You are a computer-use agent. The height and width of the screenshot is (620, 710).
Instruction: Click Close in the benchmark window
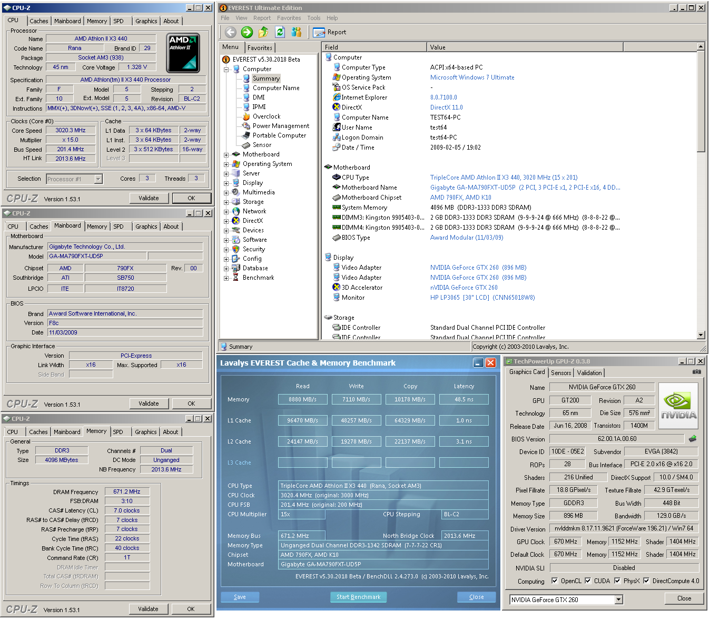[x=477, y=597]
